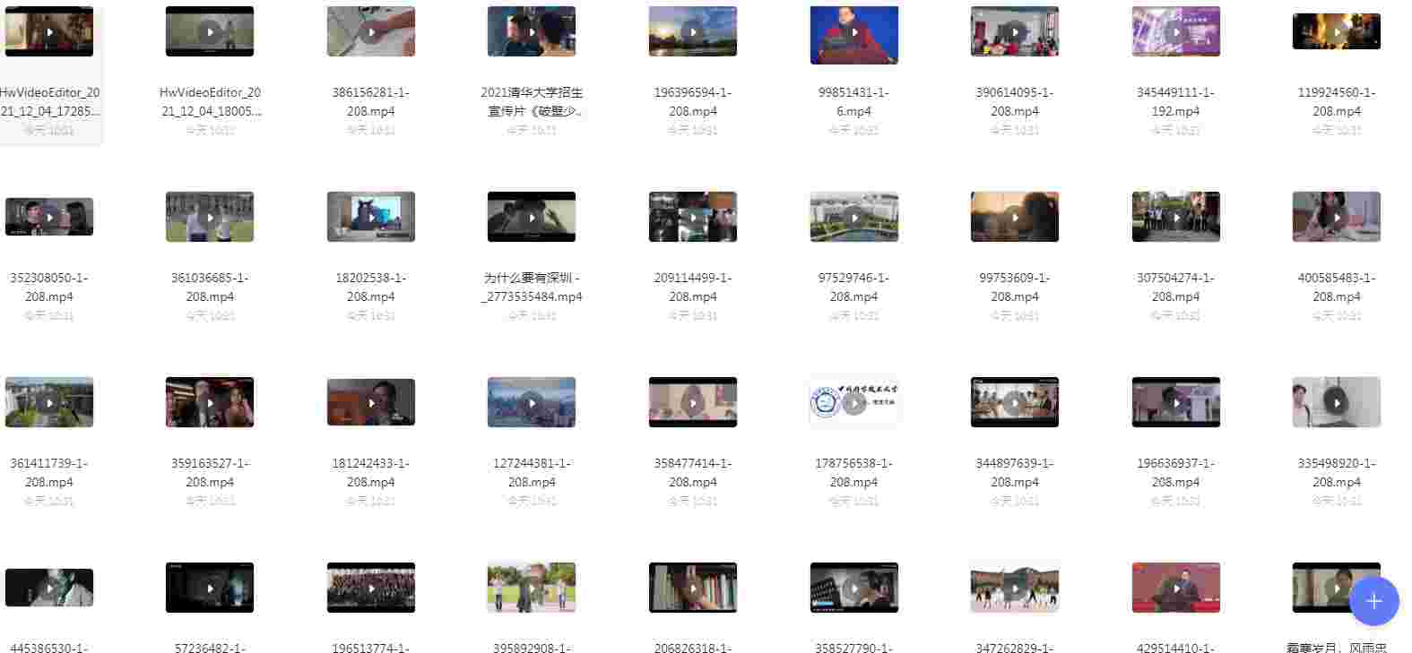Click the 352308050-1-208.mp4 file name
The image size is (1412, 653).
click(x=49, y=288)
